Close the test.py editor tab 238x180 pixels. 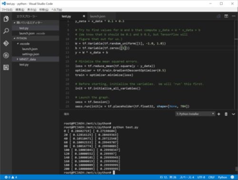(x=84, y=16)
